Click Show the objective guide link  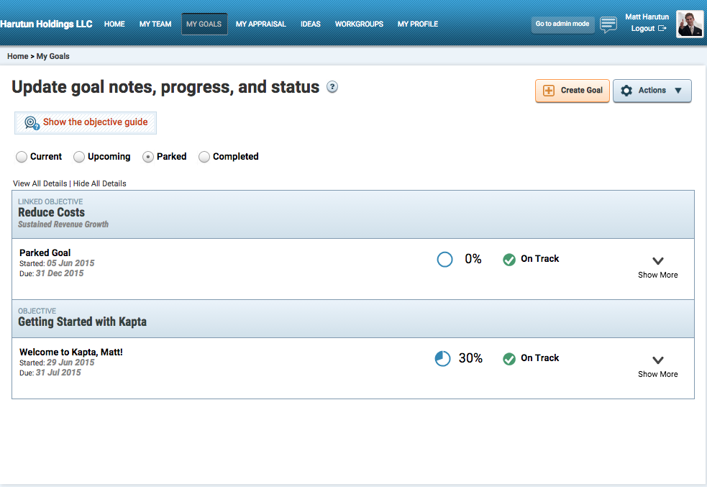coord(96,122)
